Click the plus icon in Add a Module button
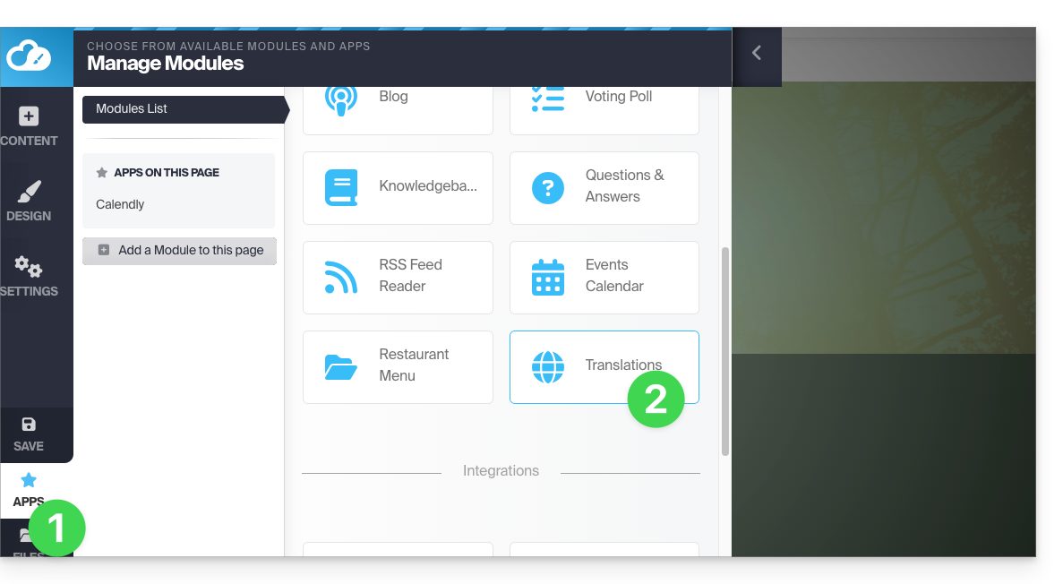Screen dimensions: 1063x584 (104, 250)
